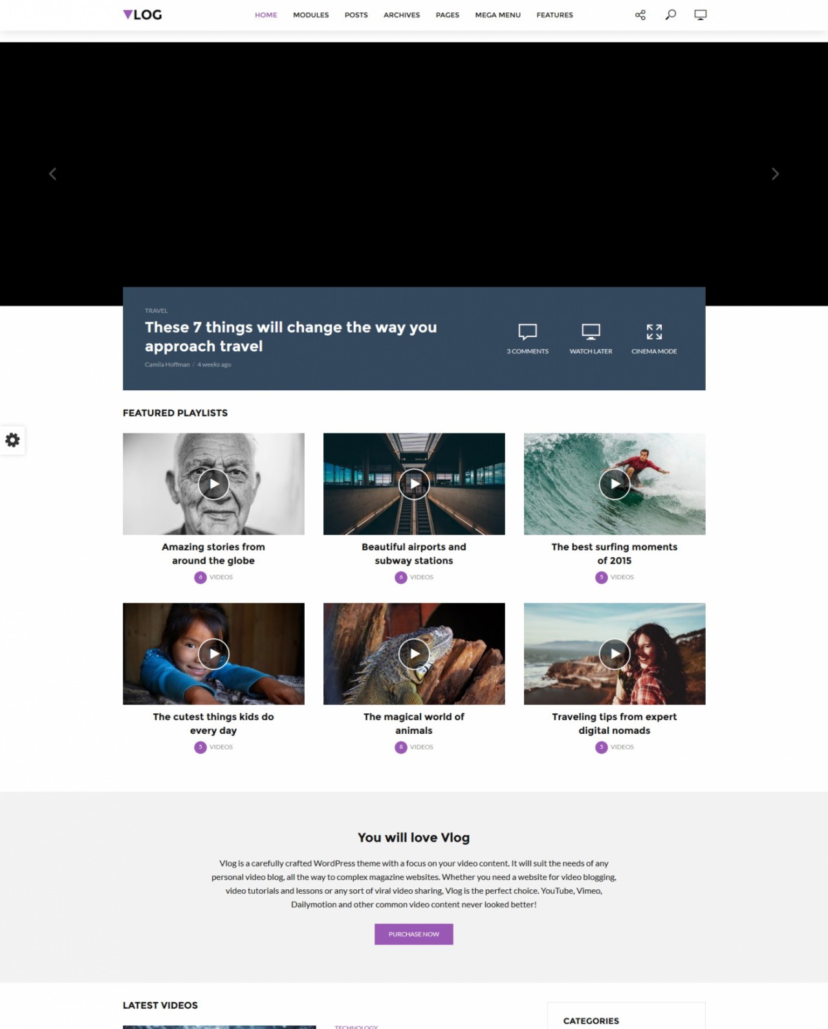Open the Beautiful airports and subway stations thumbnail
The image size is (828, 1029).
(414, 484)
